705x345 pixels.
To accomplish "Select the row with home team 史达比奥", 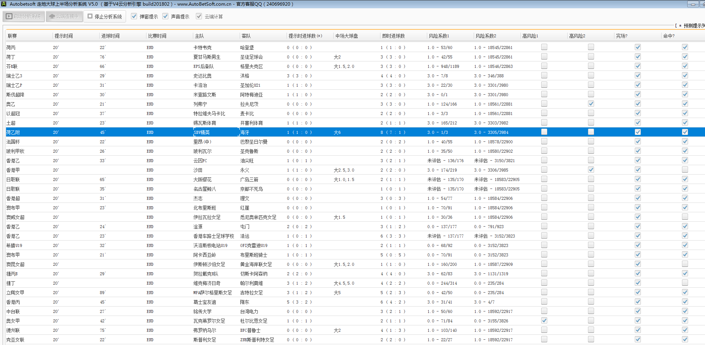I will click(x=202, y=76).
